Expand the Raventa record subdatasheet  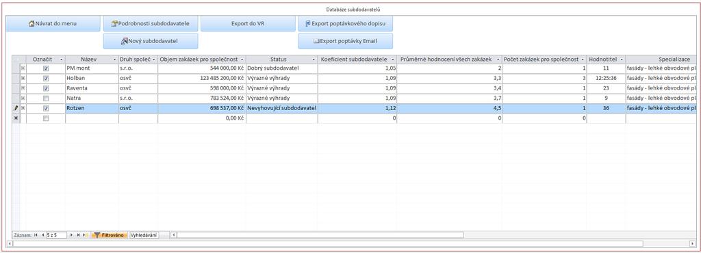pos(23,88)
